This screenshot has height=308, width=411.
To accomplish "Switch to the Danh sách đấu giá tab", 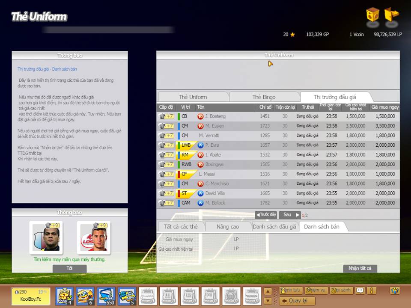I will pos(274,227).
